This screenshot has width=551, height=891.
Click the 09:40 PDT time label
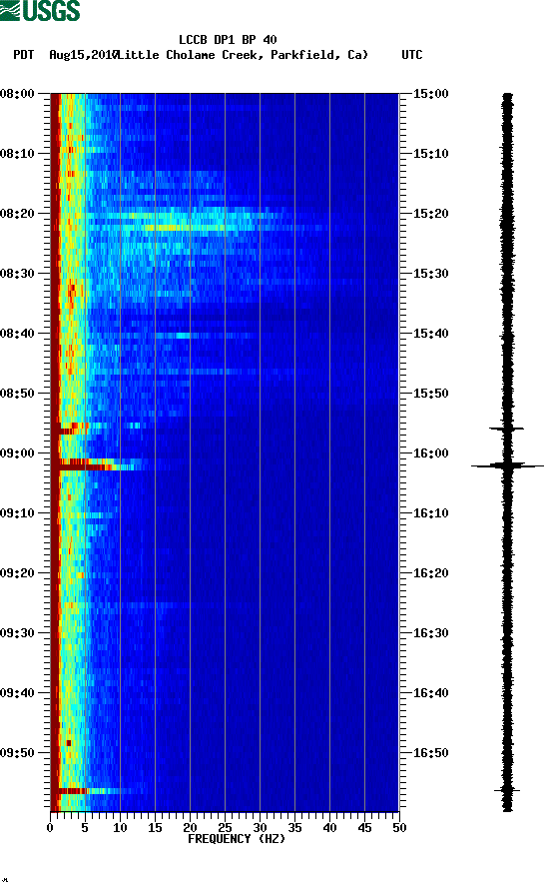17,693
